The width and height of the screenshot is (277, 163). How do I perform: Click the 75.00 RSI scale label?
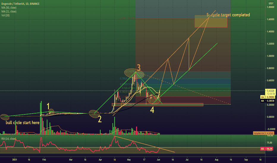click(270, 143)
